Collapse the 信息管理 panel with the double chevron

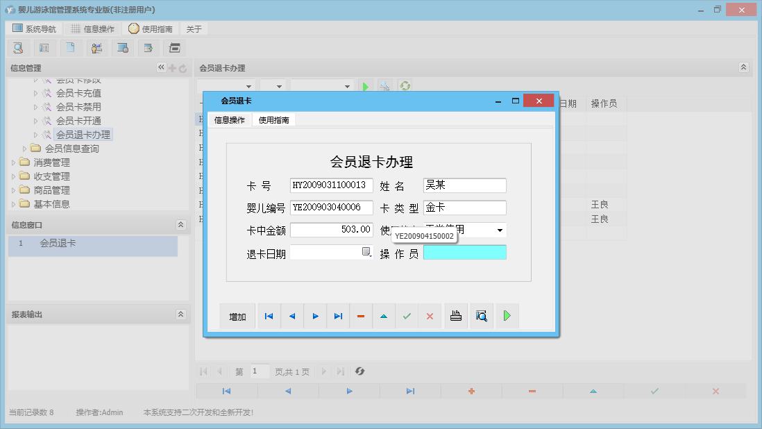point(161,67)
